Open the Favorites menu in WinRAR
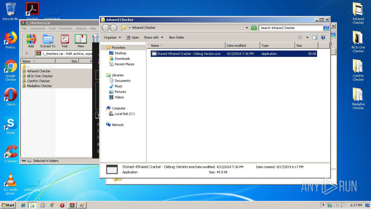Viewport: 371px width, 209px height. 66,28
